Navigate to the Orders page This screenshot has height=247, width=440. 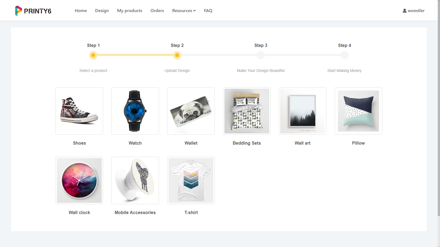pyautogui.click(x=157, y=10)
